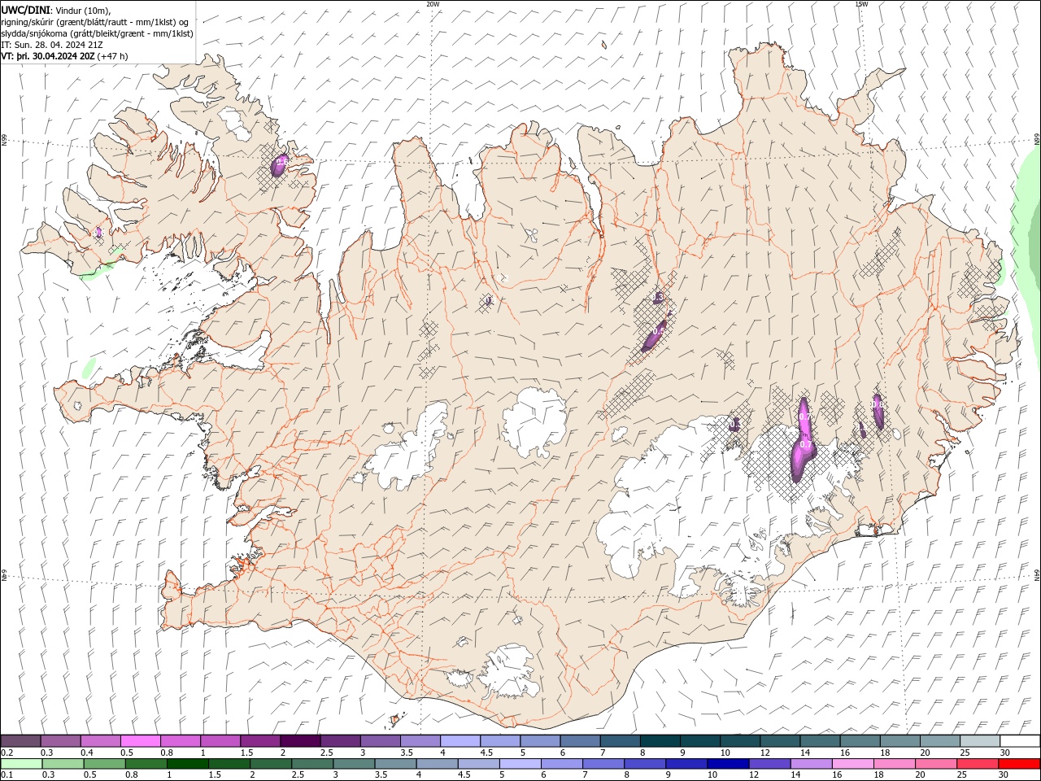Click the Hofsjökull glacier white area at center
The width and height of the screenshot is (1041, 781).
tap(534, 421)
